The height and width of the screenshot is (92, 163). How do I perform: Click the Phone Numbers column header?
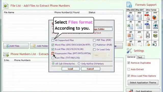tap(22, 60)
